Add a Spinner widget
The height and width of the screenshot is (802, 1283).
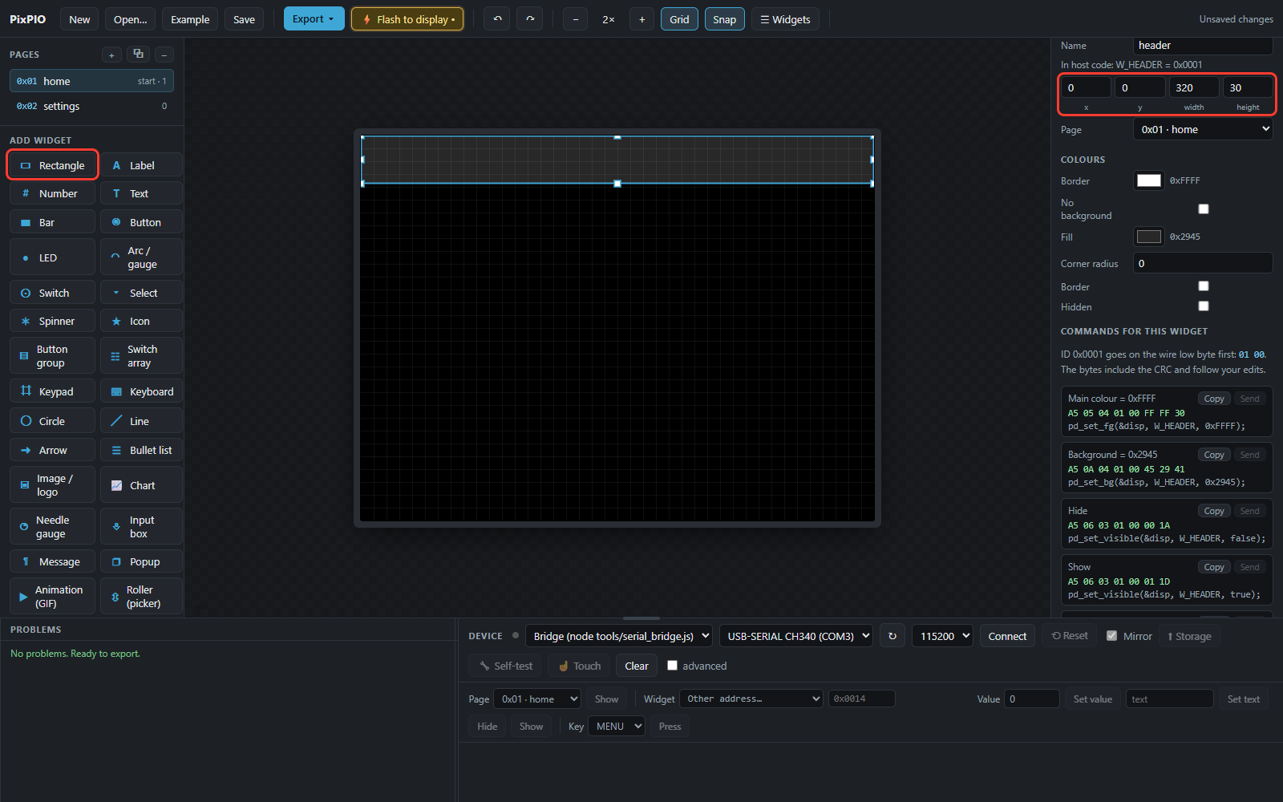click(52, 321)
